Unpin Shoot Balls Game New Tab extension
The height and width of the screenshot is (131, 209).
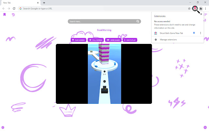(194, 33)
